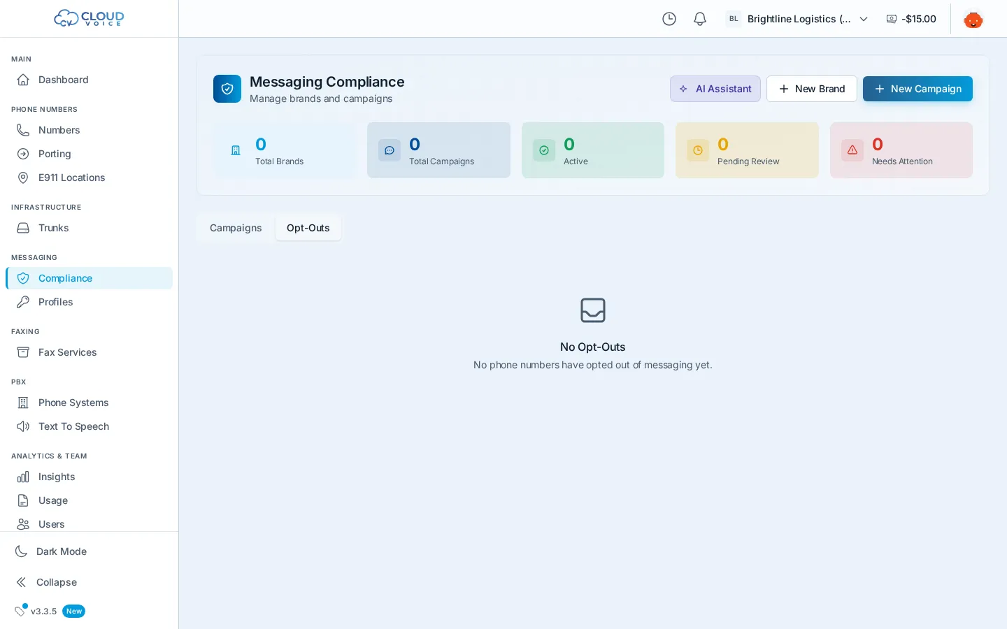Click the "No Opt-Outs" heading

(593, 347)
